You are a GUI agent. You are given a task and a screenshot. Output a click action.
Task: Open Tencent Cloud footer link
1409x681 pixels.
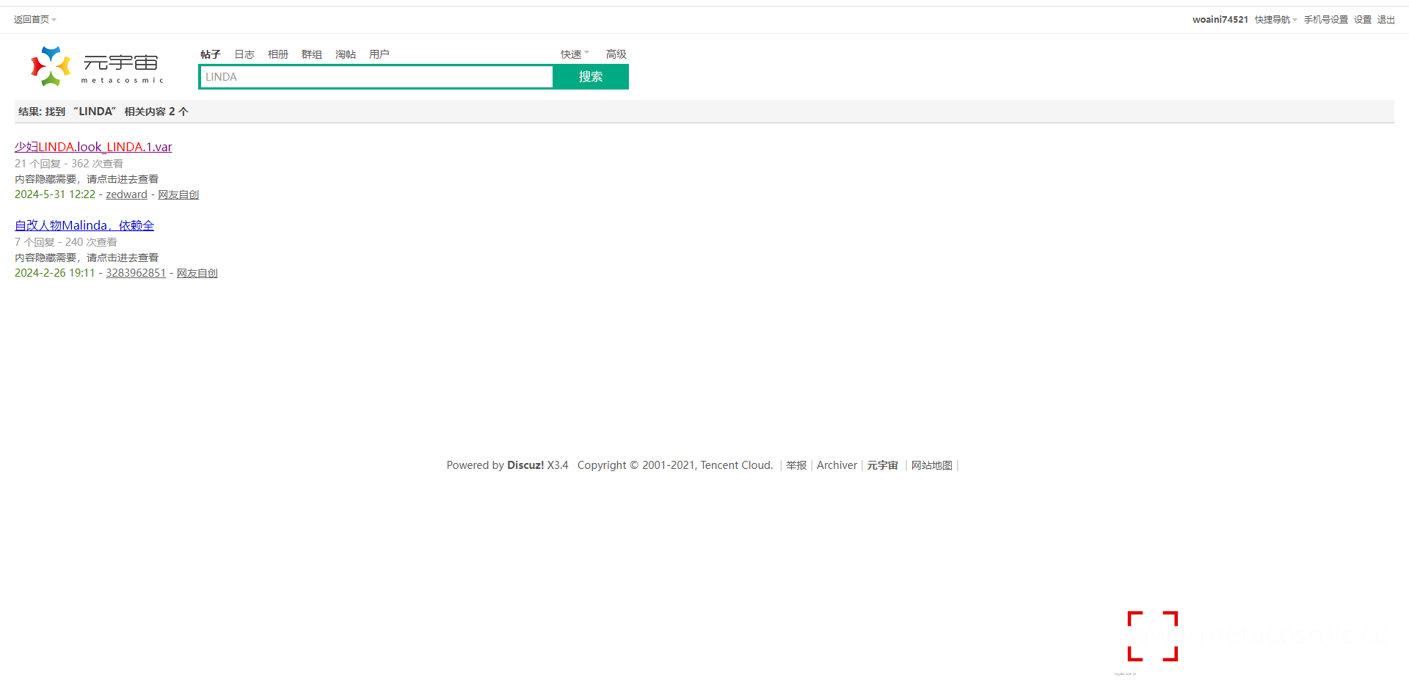(x=735, y=465)
